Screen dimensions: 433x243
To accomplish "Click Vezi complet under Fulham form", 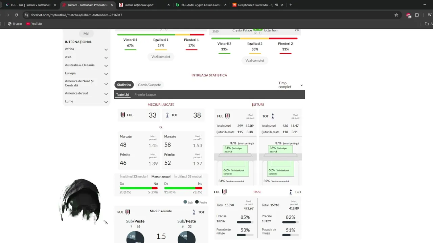I will [161, 57].
